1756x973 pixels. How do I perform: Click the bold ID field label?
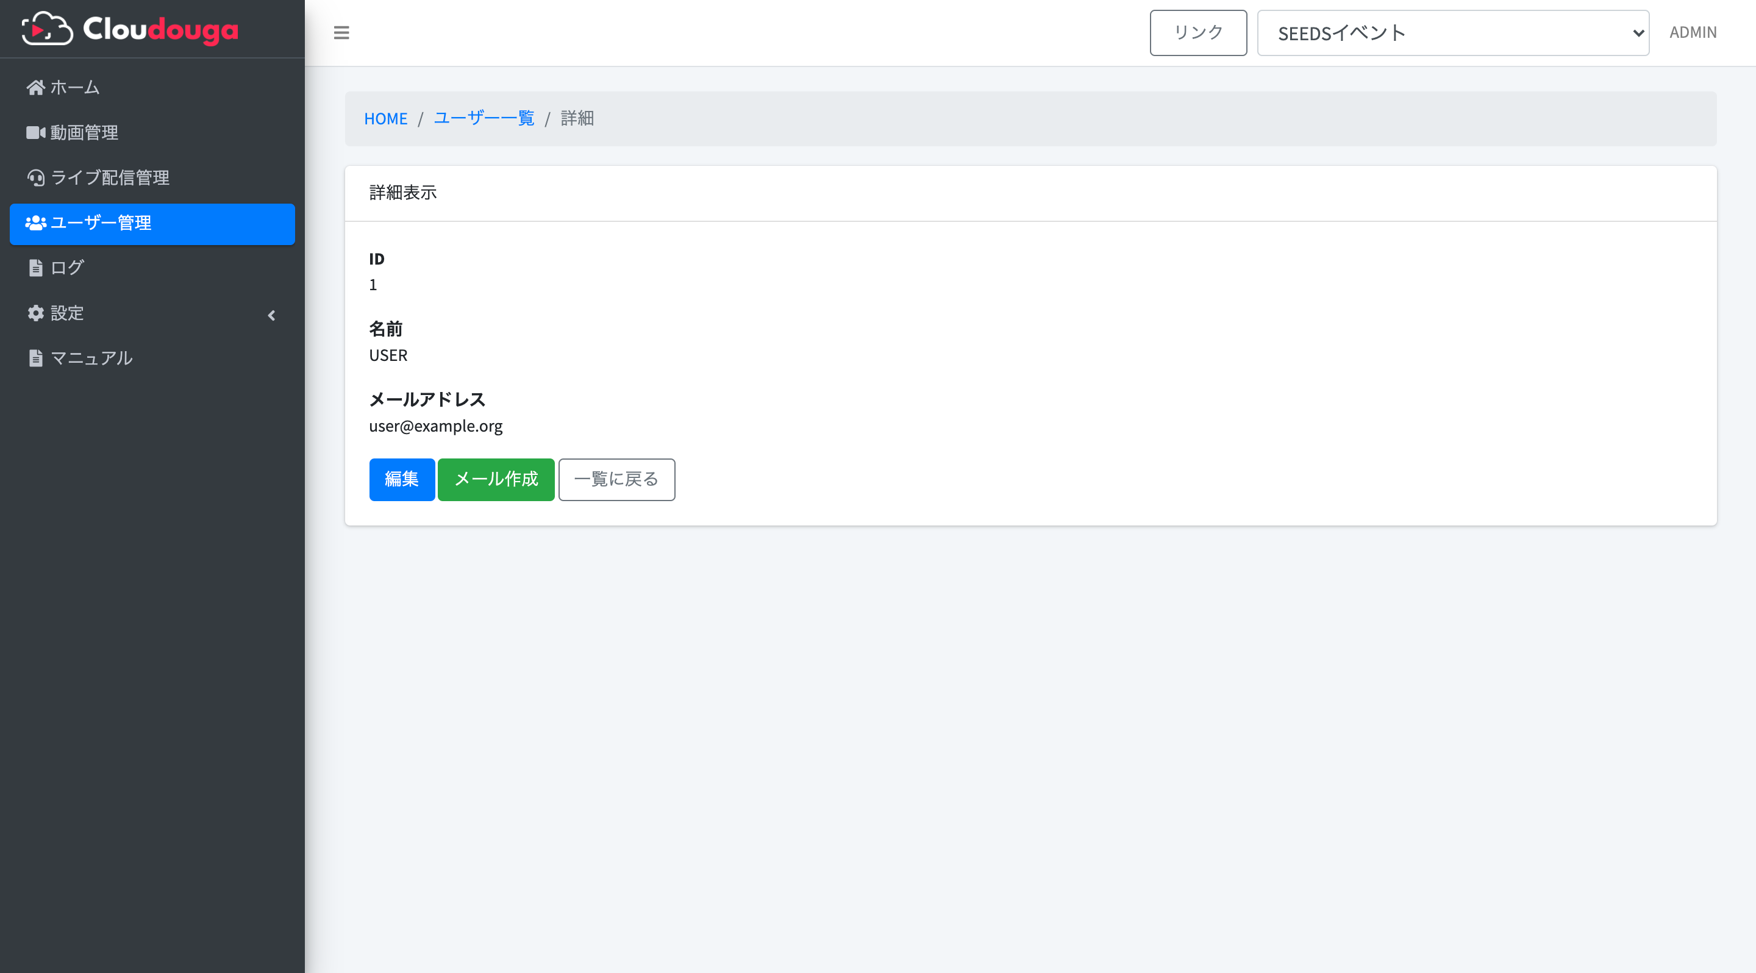tap(376, 259)
